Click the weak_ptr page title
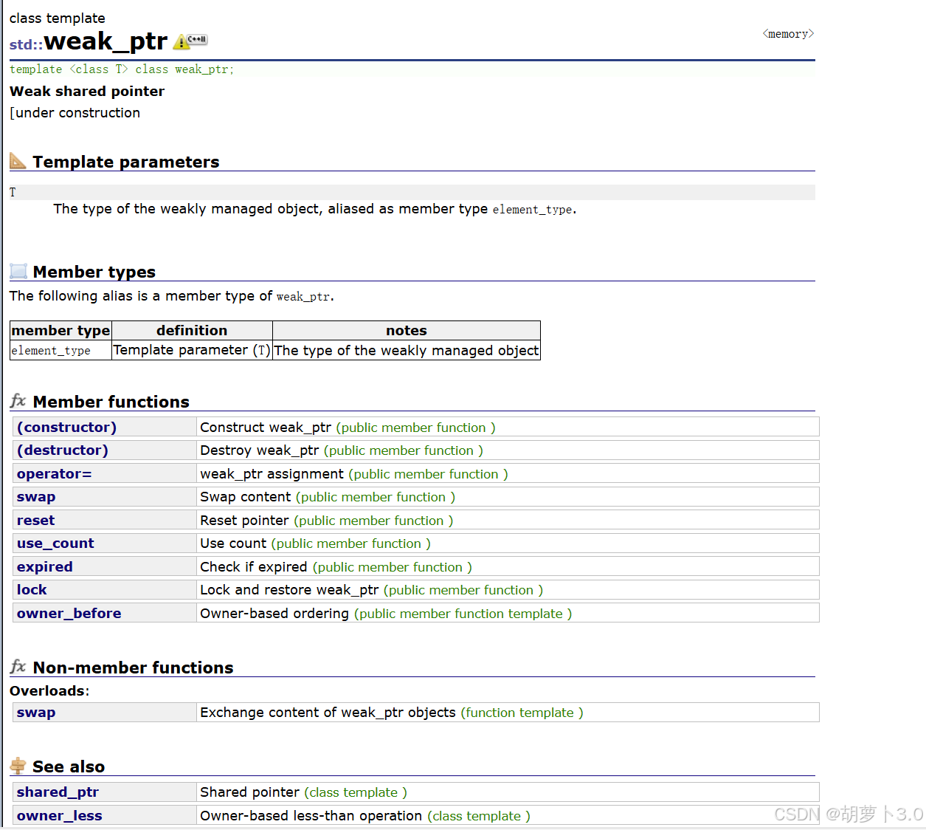The image size is (926, 830). 106,41
